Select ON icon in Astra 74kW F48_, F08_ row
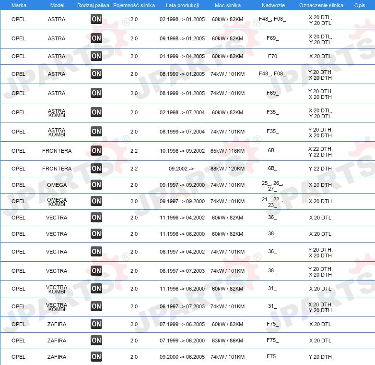The image size is (375, 365). pos(96,74)
